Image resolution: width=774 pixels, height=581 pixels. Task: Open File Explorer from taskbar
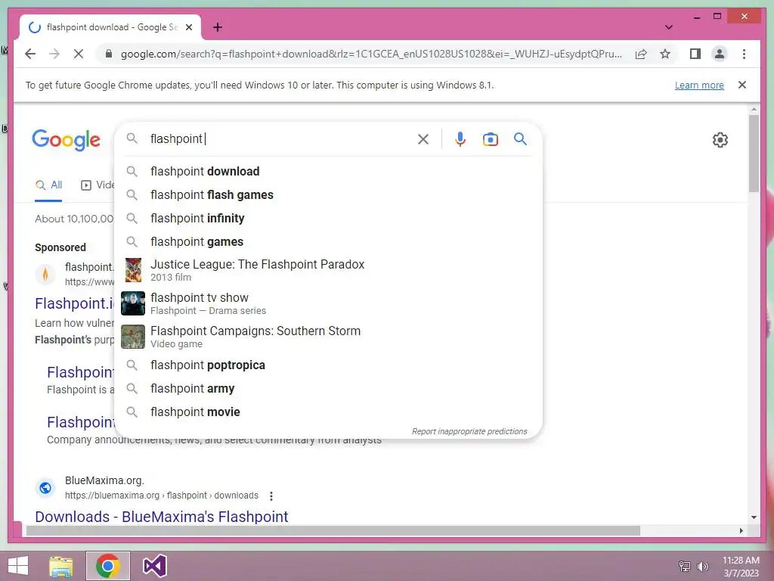(60, 566)
